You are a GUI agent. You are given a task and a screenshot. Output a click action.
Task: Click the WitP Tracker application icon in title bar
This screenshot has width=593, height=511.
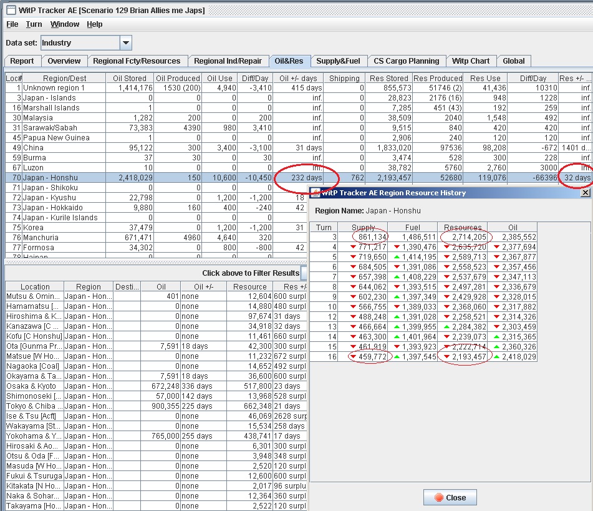pyautogui.click(x=11, y=9)
